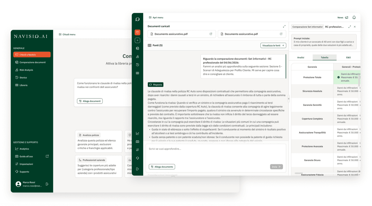This screenshot has height=206, width=372.
Task: Click the Comparazione Set informativi tag
Action: (x=308, y=27)
